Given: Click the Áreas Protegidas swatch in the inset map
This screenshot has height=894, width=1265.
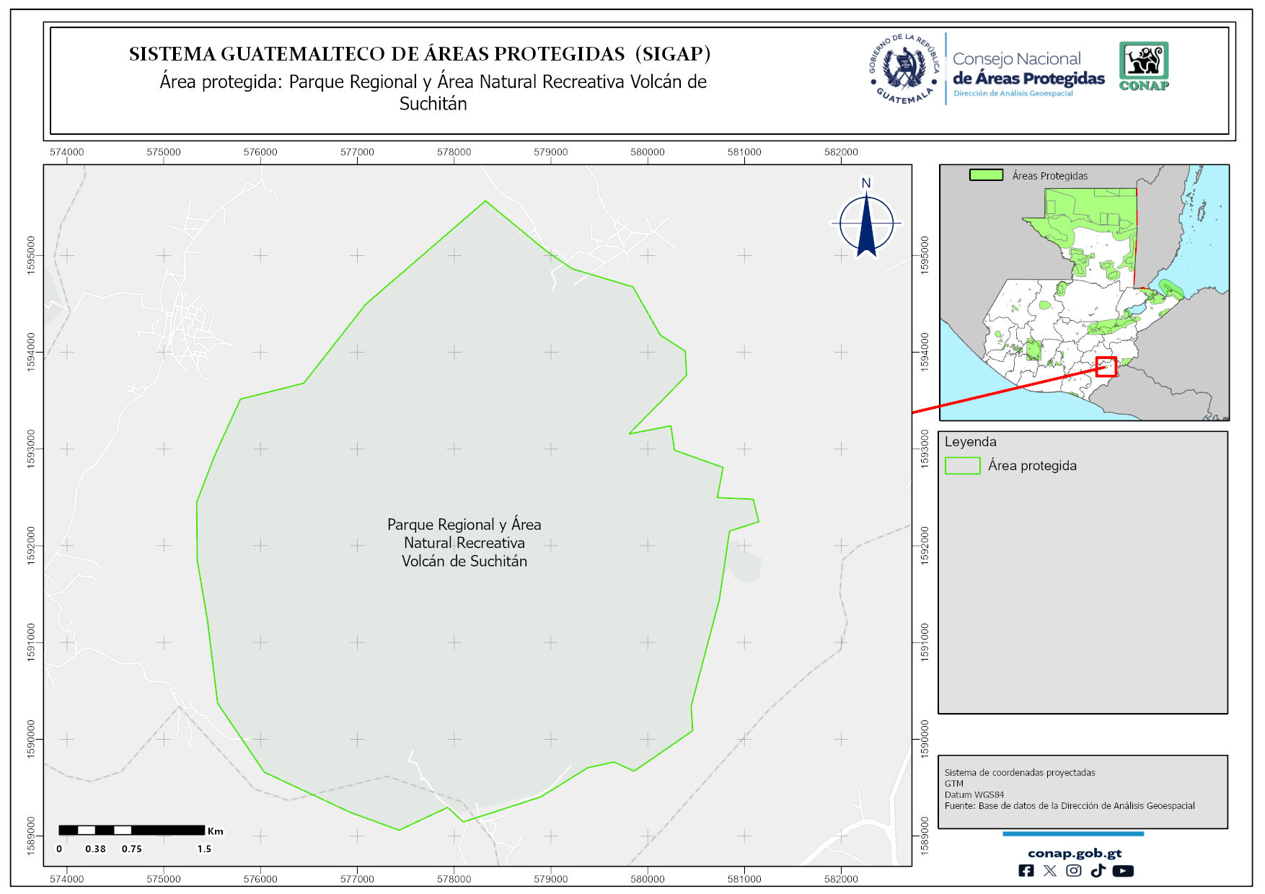Looking at the screenshot, I should coord(986,175).
